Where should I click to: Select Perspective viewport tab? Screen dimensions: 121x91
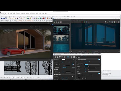coord(7,76)
